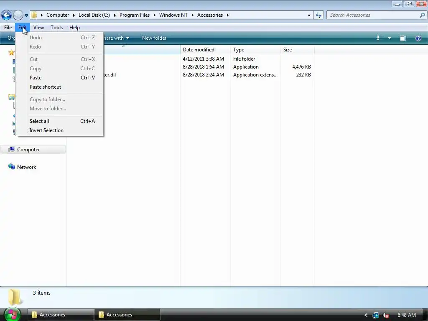The height and width of the screenshot is (321, 428).
Task: Sort by the Size column header
Action: tap(297, 50)
